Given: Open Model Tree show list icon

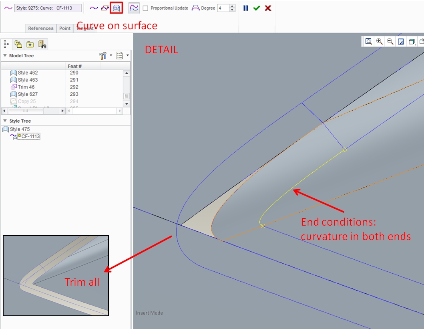Looking at the screenshot, I should [119, 56].
